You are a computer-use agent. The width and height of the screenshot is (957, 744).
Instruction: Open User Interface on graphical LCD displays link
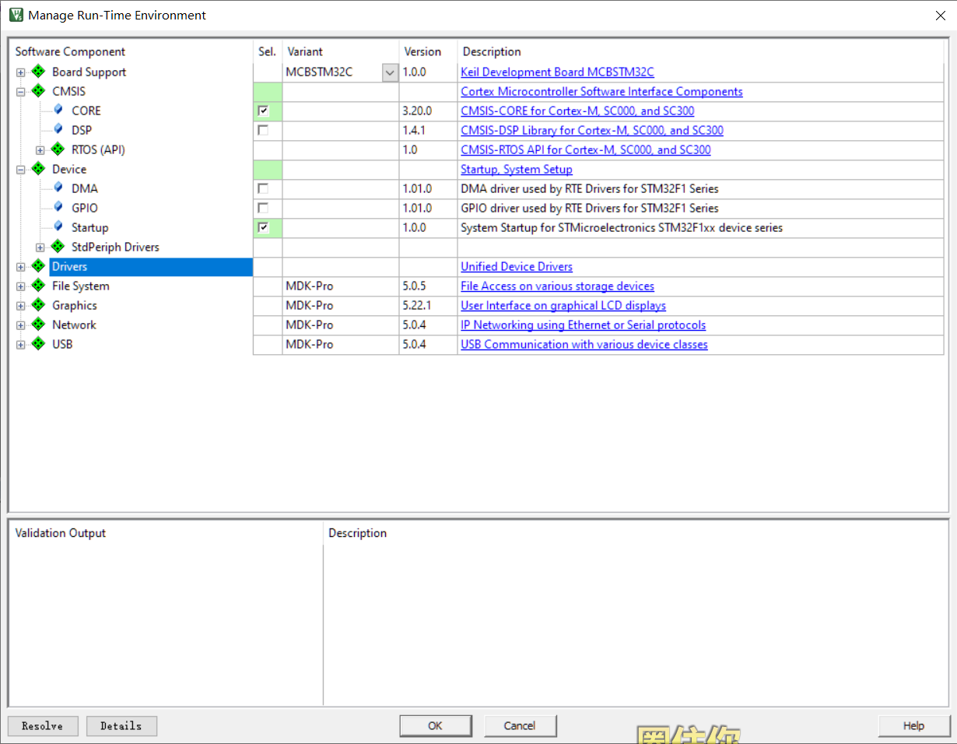tap(563, 305)
